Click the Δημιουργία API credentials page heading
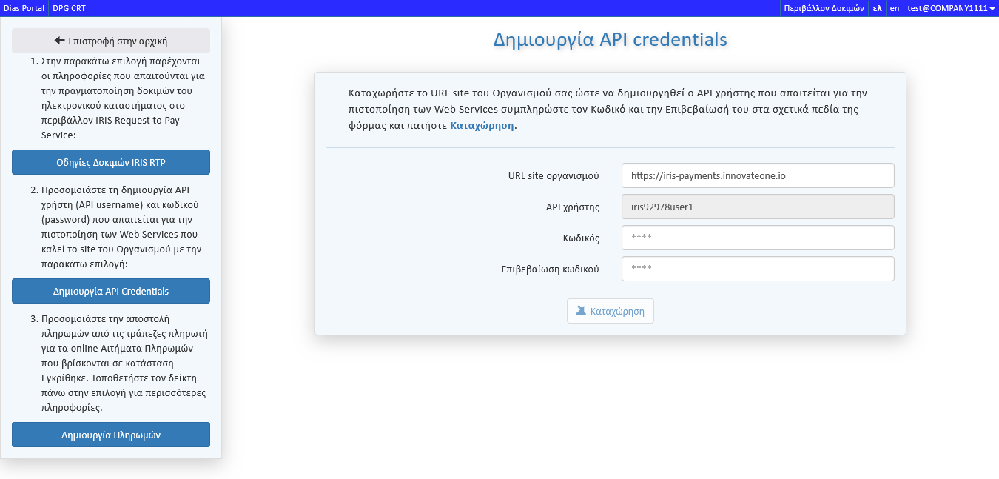The width and height of the screenshot is (999, 479). pyautogui.click(x=610, y=39)
